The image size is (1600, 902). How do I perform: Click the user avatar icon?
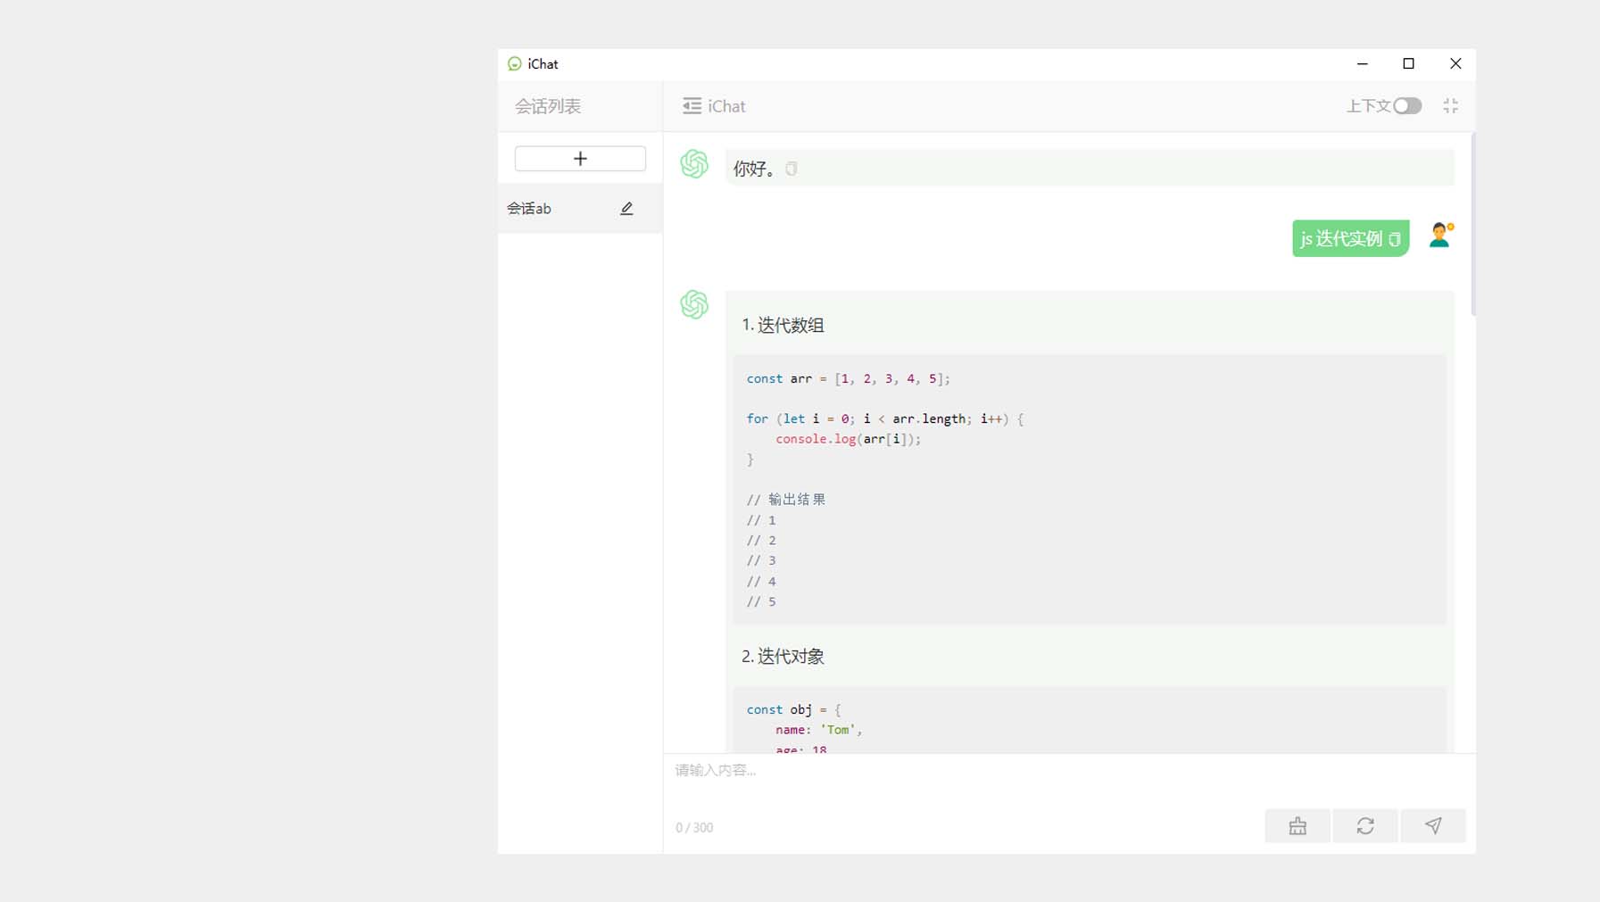pyautogui.click(x=1440, y=236)
